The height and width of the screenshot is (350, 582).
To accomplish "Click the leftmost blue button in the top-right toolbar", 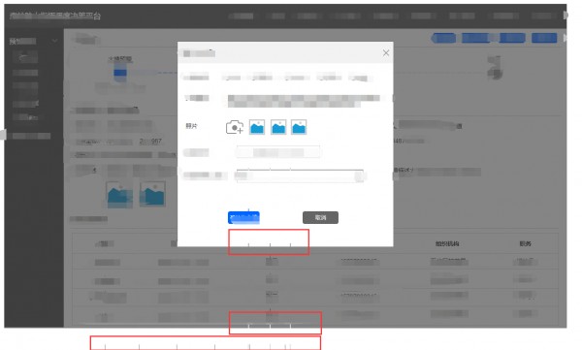I will (x=443, y=38).
